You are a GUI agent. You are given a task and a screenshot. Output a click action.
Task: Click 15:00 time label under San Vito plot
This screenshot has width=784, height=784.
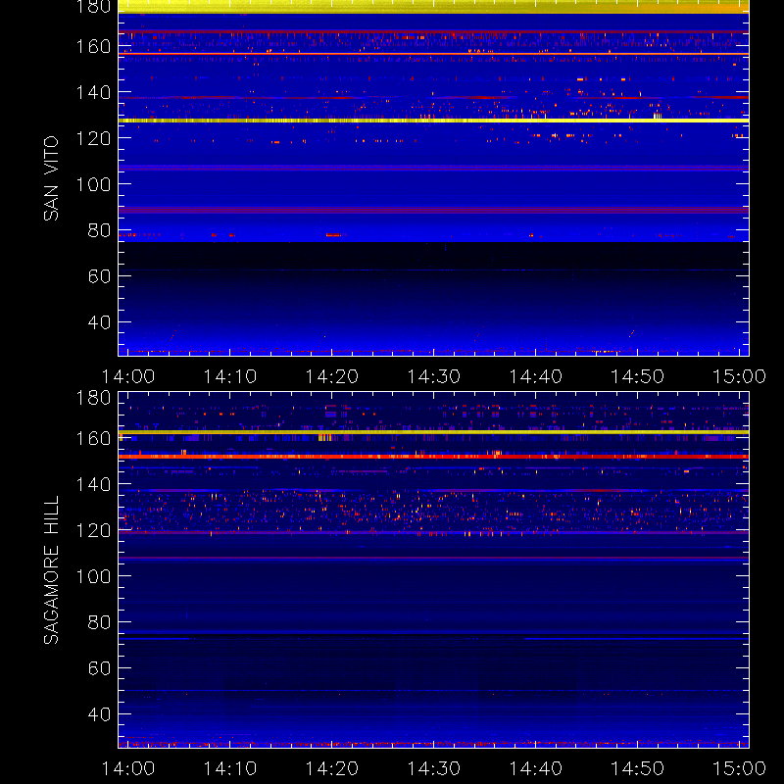(x=739, y=376)
